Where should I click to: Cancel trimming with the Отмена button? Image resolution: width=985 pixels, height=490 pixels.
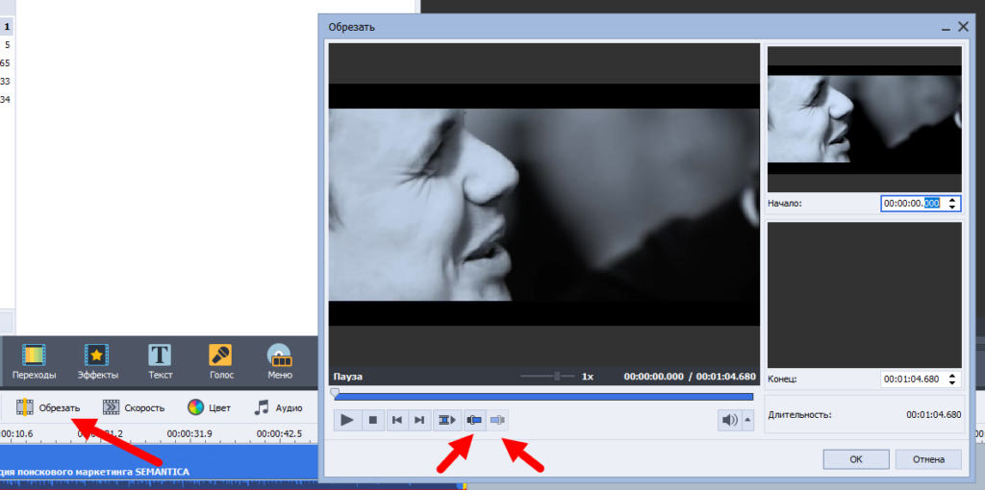[928, 459]
